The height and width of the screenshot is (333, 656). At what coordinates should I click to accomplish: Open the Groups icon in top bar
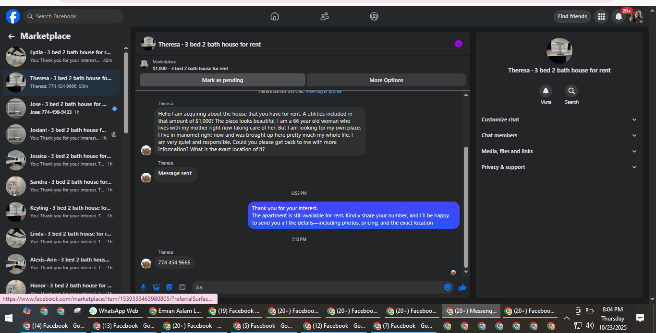(374, 16)
